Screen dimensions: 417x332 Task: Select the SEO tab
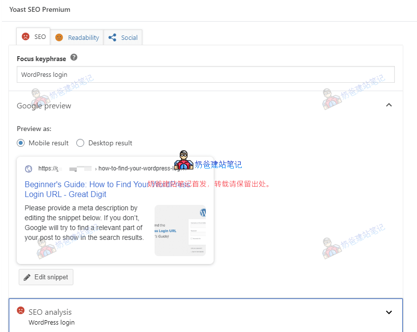39,36
